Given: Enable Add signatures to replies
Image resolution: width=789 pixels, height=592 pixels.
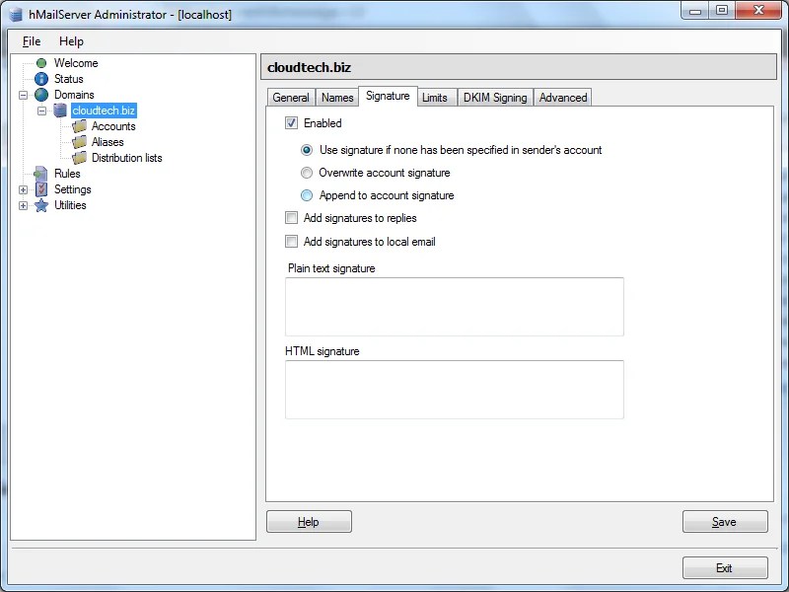Looking at the screenshot, I should click(x=291, y=217).
